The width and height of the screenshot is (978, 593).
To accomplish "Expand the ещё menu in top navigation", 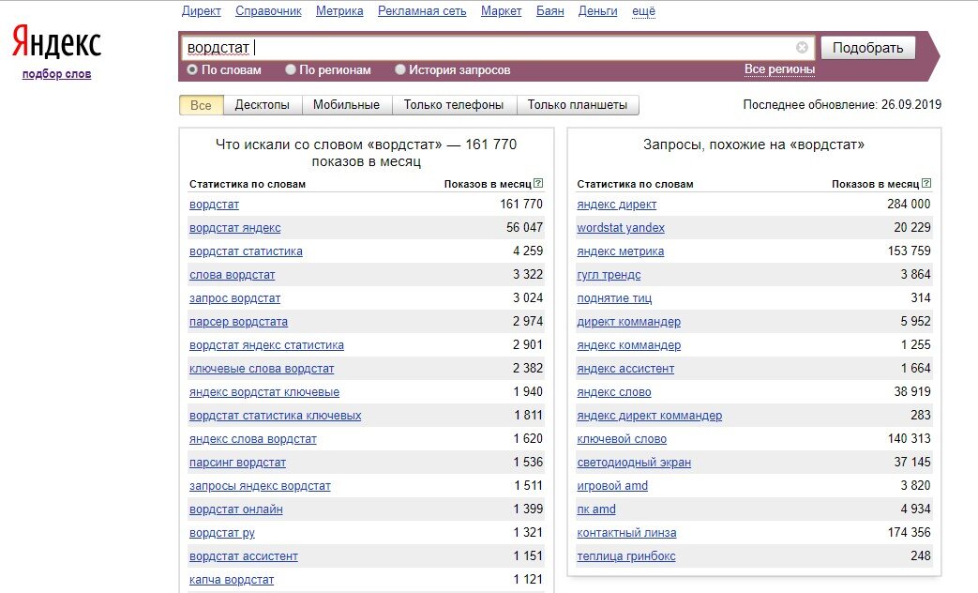I will tap(643, 11).
